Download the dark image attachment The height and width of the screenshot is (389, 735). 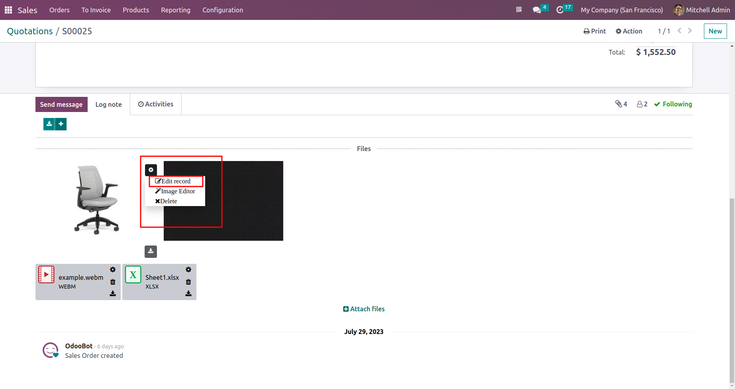pyautogui.click(x=151, y=251)
